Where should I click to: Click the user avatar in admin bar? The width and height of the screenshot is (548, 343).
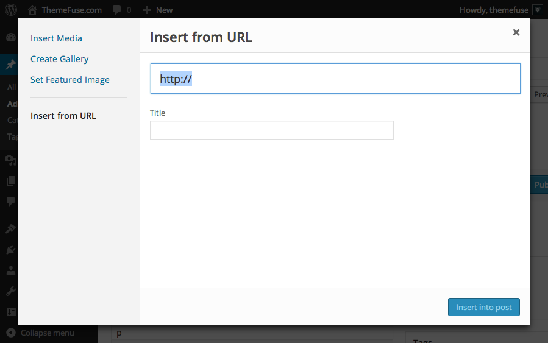tap(538, 10)
